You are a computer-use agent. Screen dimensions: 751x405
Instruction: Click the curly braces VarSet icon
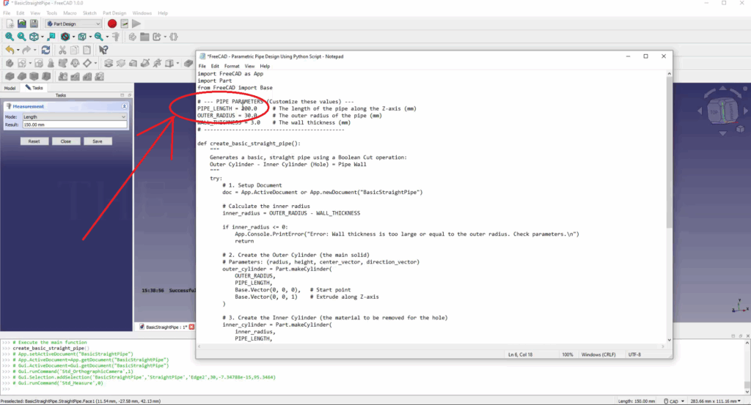point(174,37)
